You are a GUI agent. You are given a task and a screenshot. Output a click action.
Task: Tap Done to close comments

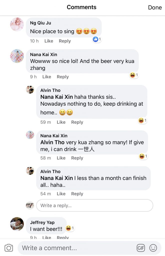click(155, 7)
